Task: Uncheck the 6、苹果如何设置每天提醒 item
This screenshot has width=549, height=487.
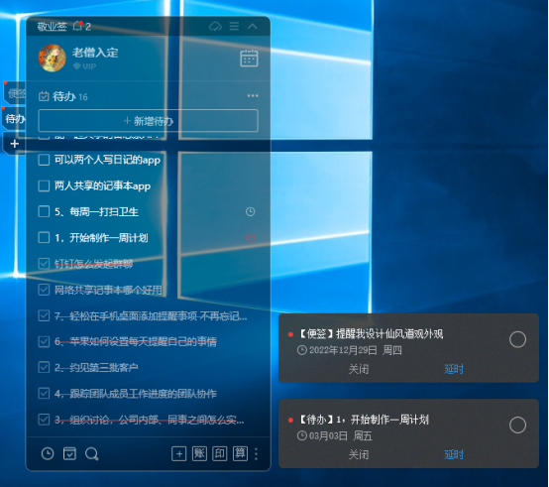Action: (44, 341)
